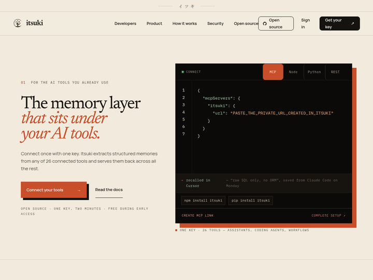Click line number 4 in code gutter
The height and width of the screenshot is (280, 373).
pos(183,112)
